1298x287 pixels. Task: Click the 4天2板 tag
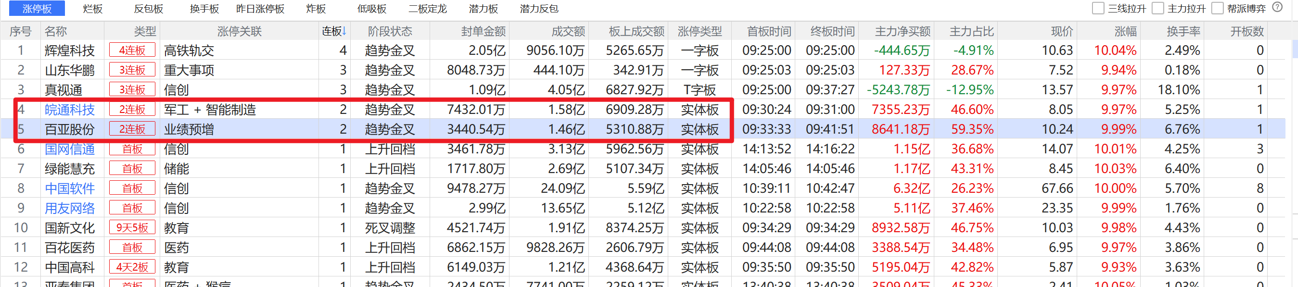(x=132, y=267)
